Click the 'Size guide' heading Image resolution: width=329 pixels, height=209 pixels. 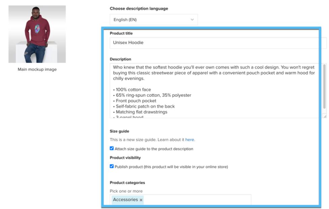click(120, 131)
